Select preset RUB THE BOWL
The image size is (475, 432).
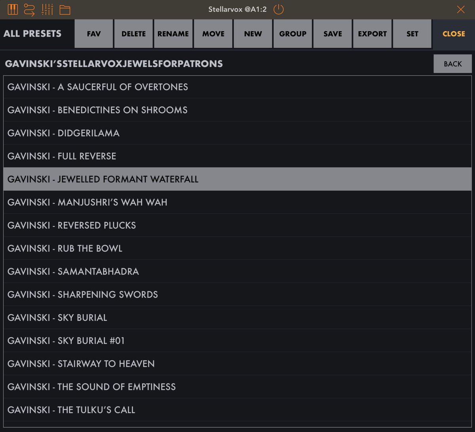[x=237, y=248]
